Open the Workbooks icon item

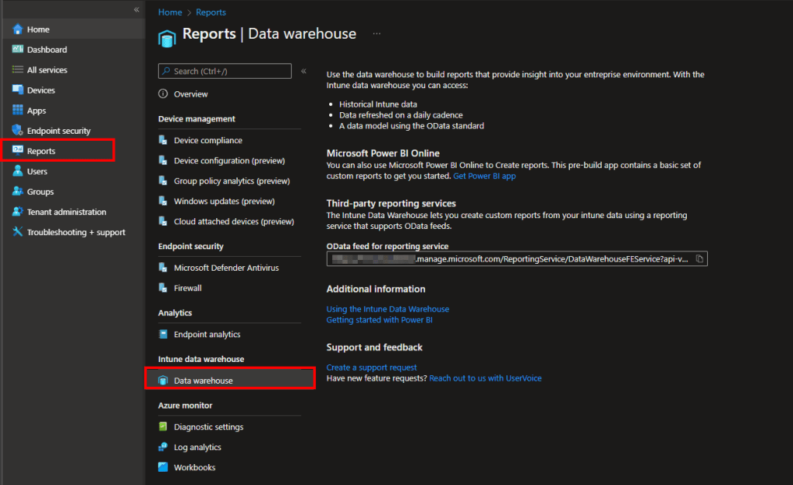tap(163, 467)
